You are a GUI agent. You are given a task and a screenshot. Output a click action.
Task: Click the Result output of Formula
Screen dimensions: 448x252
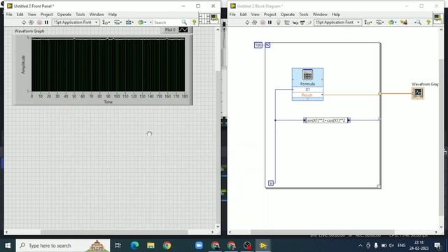point(307,95)
